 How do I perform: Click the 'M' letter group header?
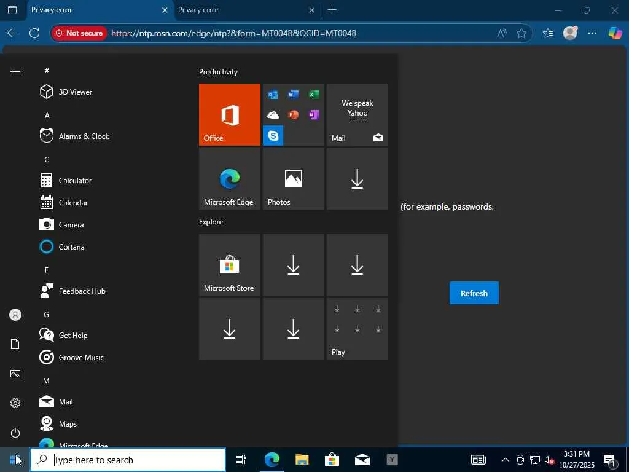point(47,381)
